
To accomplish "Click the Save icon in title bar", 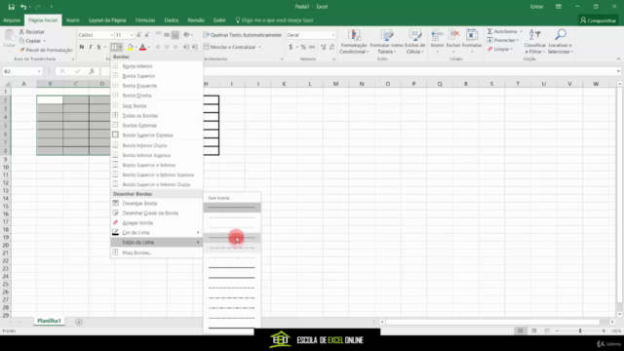I will pyautogui.click(x=11, y=7).
